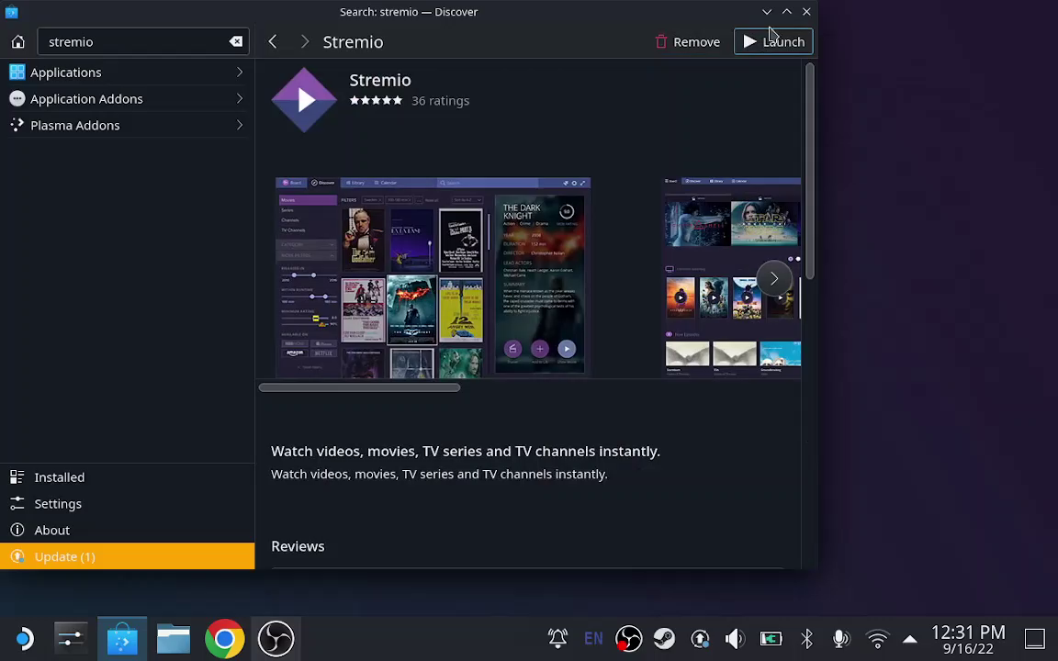Open the Update (1) page
Screen dimensions: 1058x661
127,556
